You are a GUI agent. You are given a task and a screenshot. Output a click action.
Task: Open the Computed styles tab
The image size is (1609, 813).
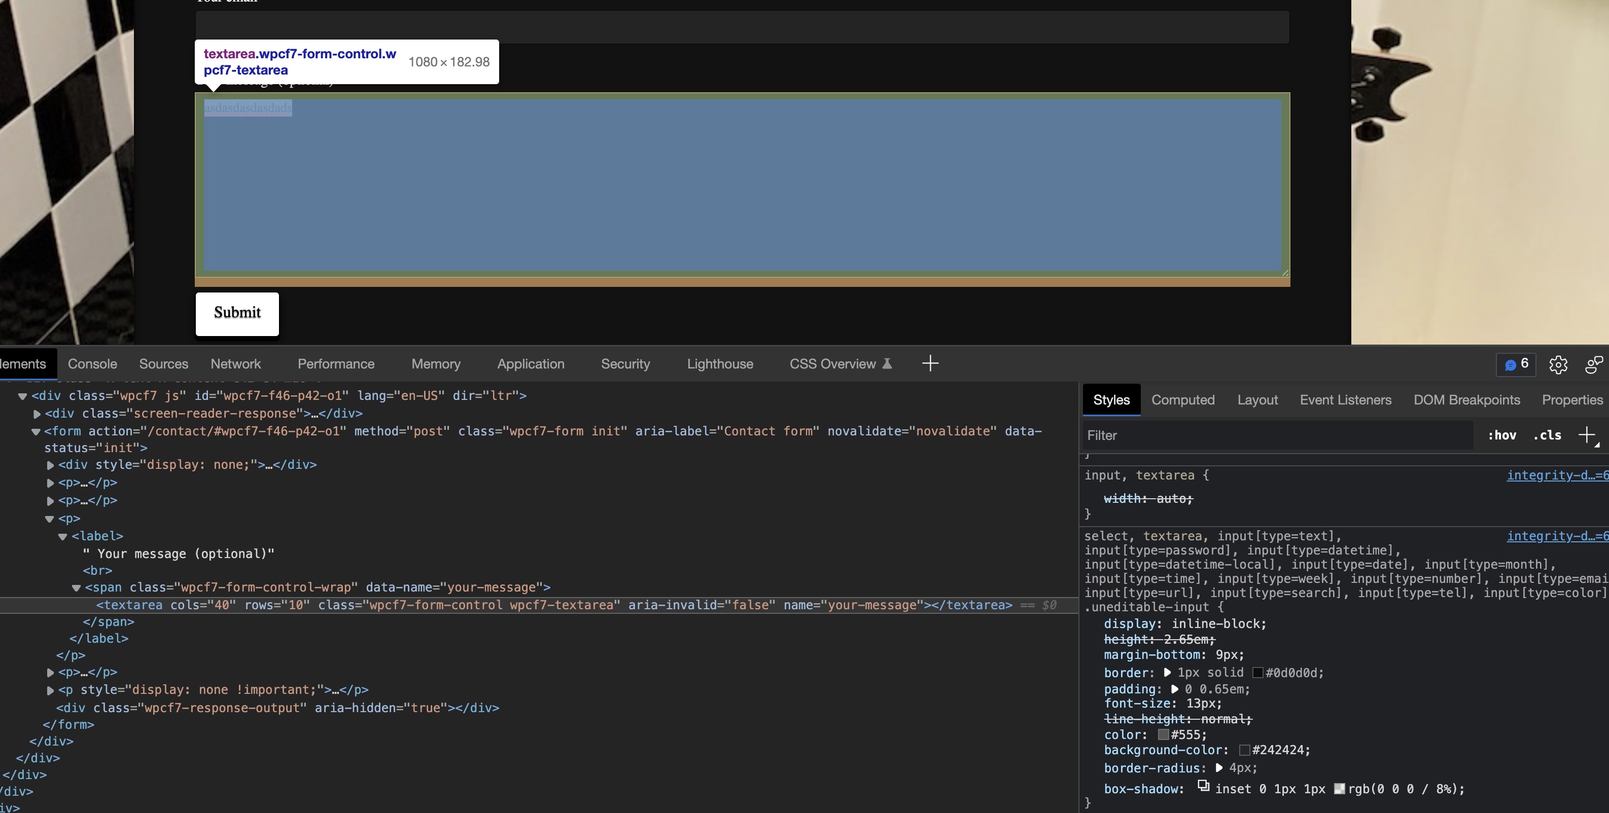tap(1182, 400)
